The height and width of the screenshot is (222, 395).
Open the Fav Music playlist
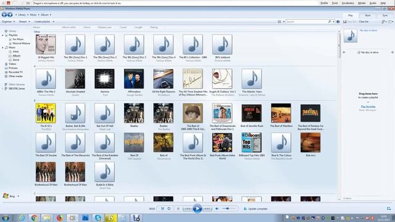[18, 39]
